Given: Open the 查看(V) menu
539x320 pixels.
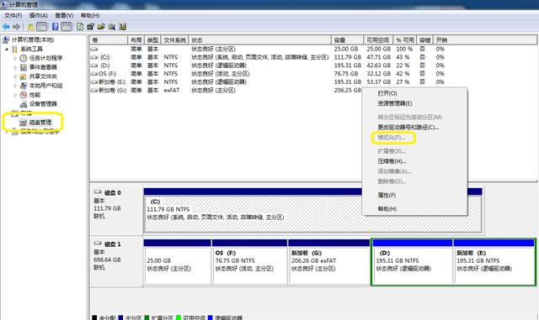Looking at the screenshot, I should coord(64,15).
